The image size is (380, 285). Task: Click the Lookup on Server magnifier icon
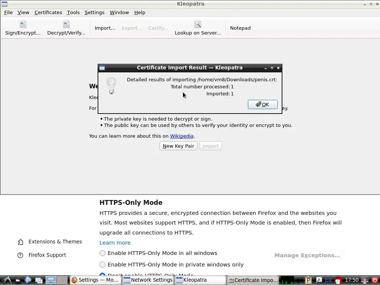(198, 24)
